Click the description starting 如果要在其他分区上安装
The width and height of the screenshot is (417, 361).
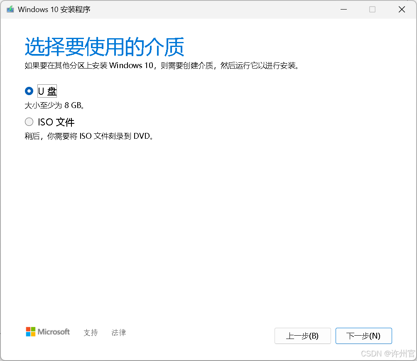coord(162,66)
